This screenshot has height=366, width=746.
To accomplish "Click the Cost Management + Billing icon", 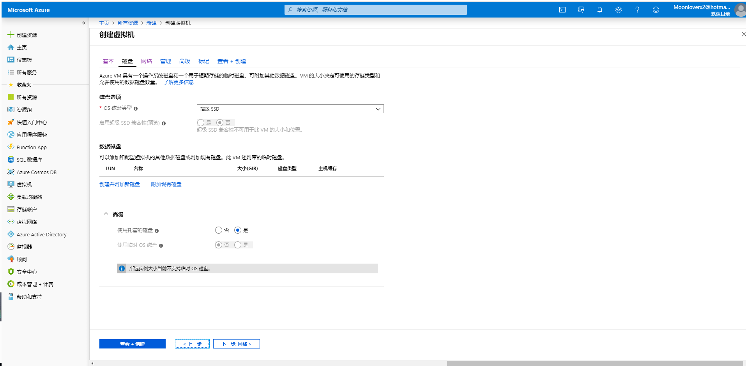I will tap(11, 284).
